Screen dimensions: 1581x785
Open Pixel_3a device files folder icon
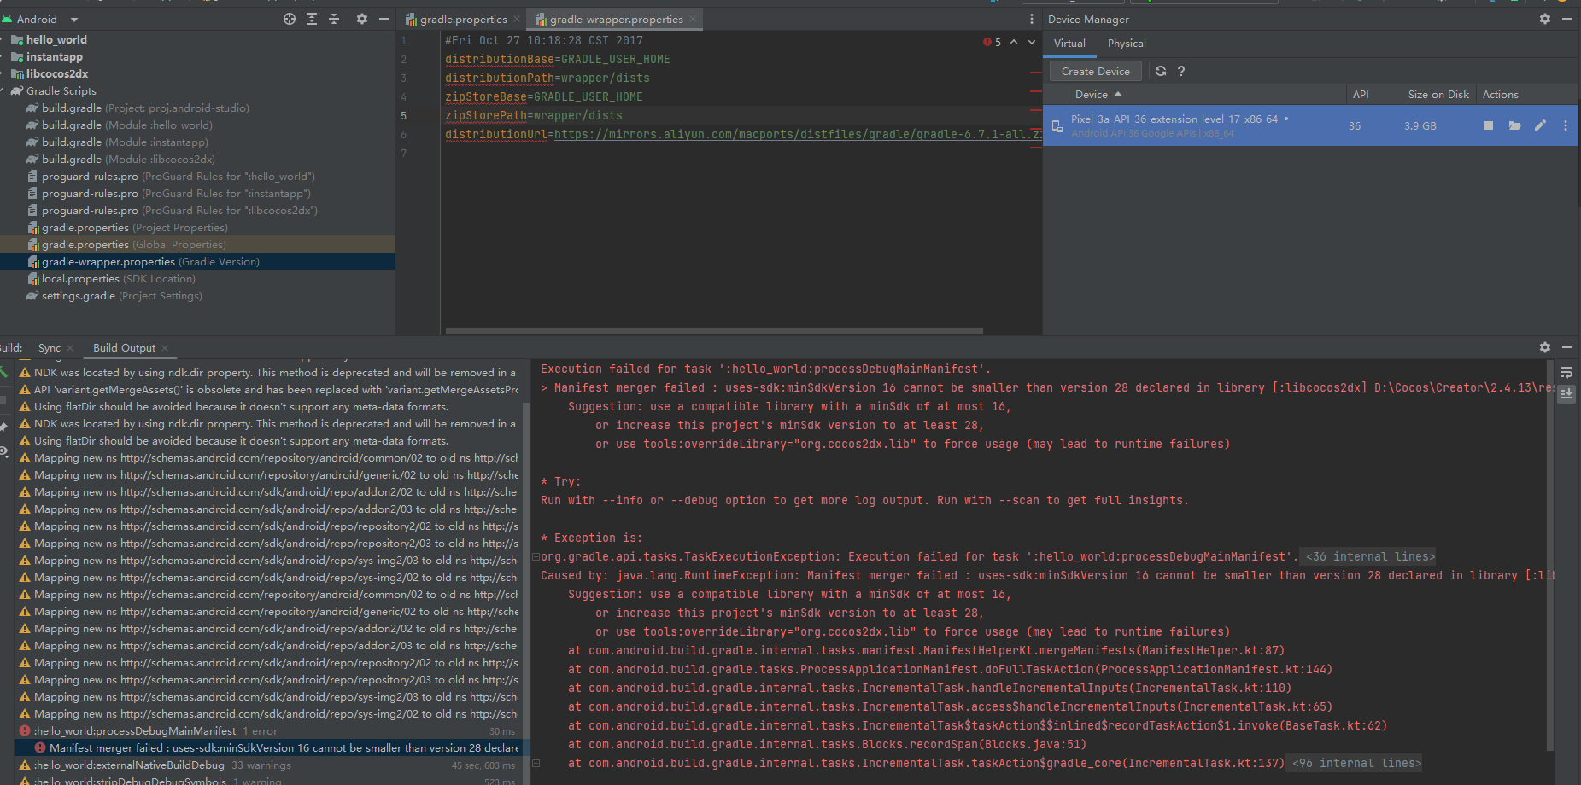tap(1514, 125)
